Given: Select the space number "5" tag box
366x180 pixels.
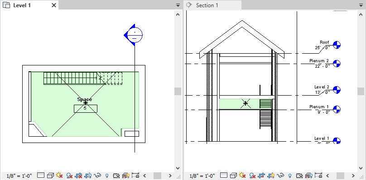Looking at the screenshot, I should 86,109.
